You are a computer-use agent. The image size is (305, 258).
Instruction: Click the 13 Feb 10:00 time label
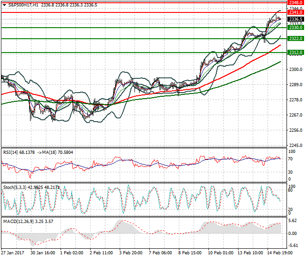pyautogui.click(x=250, y=253)
